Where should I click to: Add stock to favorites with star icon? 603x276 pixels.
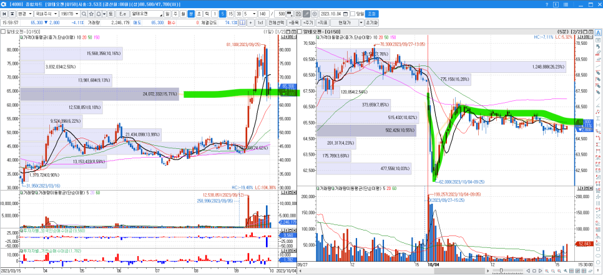(91, 14)
